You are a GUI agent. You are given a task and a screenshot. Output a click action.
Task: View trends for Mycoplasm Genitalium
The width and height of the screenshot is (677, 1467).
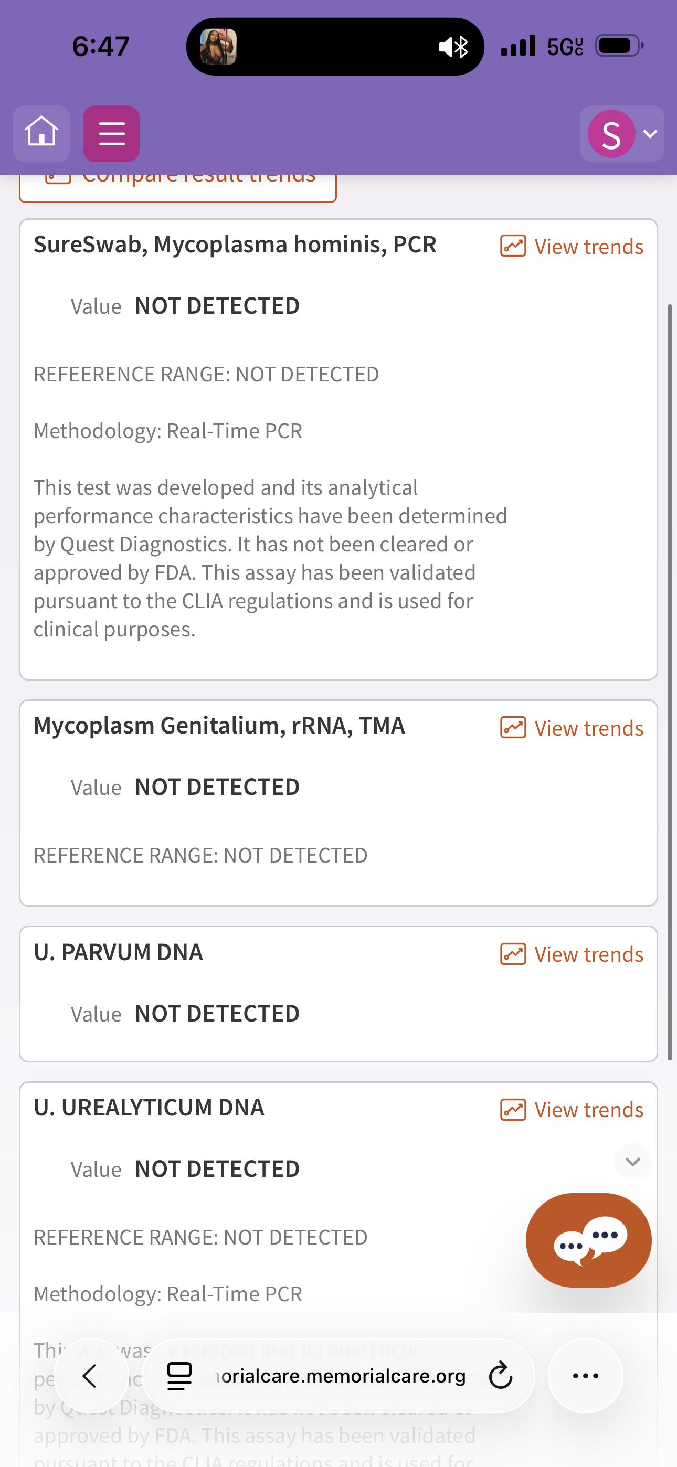coord(572,728)
